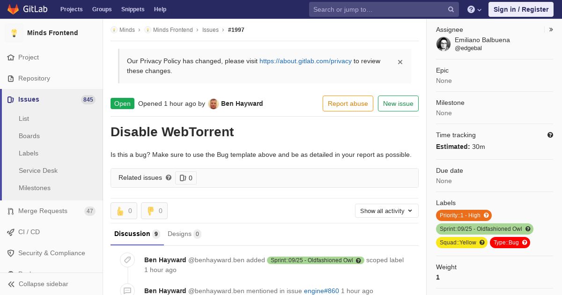Dismiss the Privacy Policy banner
The image size is (562, 295).
tap(400, 62)
